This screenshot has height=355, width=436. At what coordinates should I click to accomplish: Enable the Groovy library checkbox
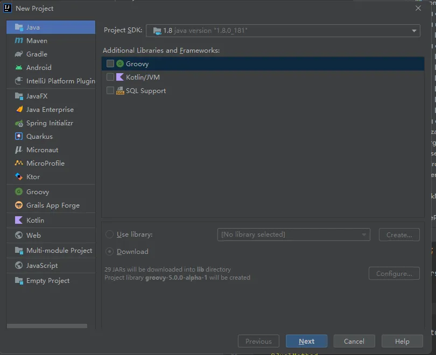pos(110,63)
